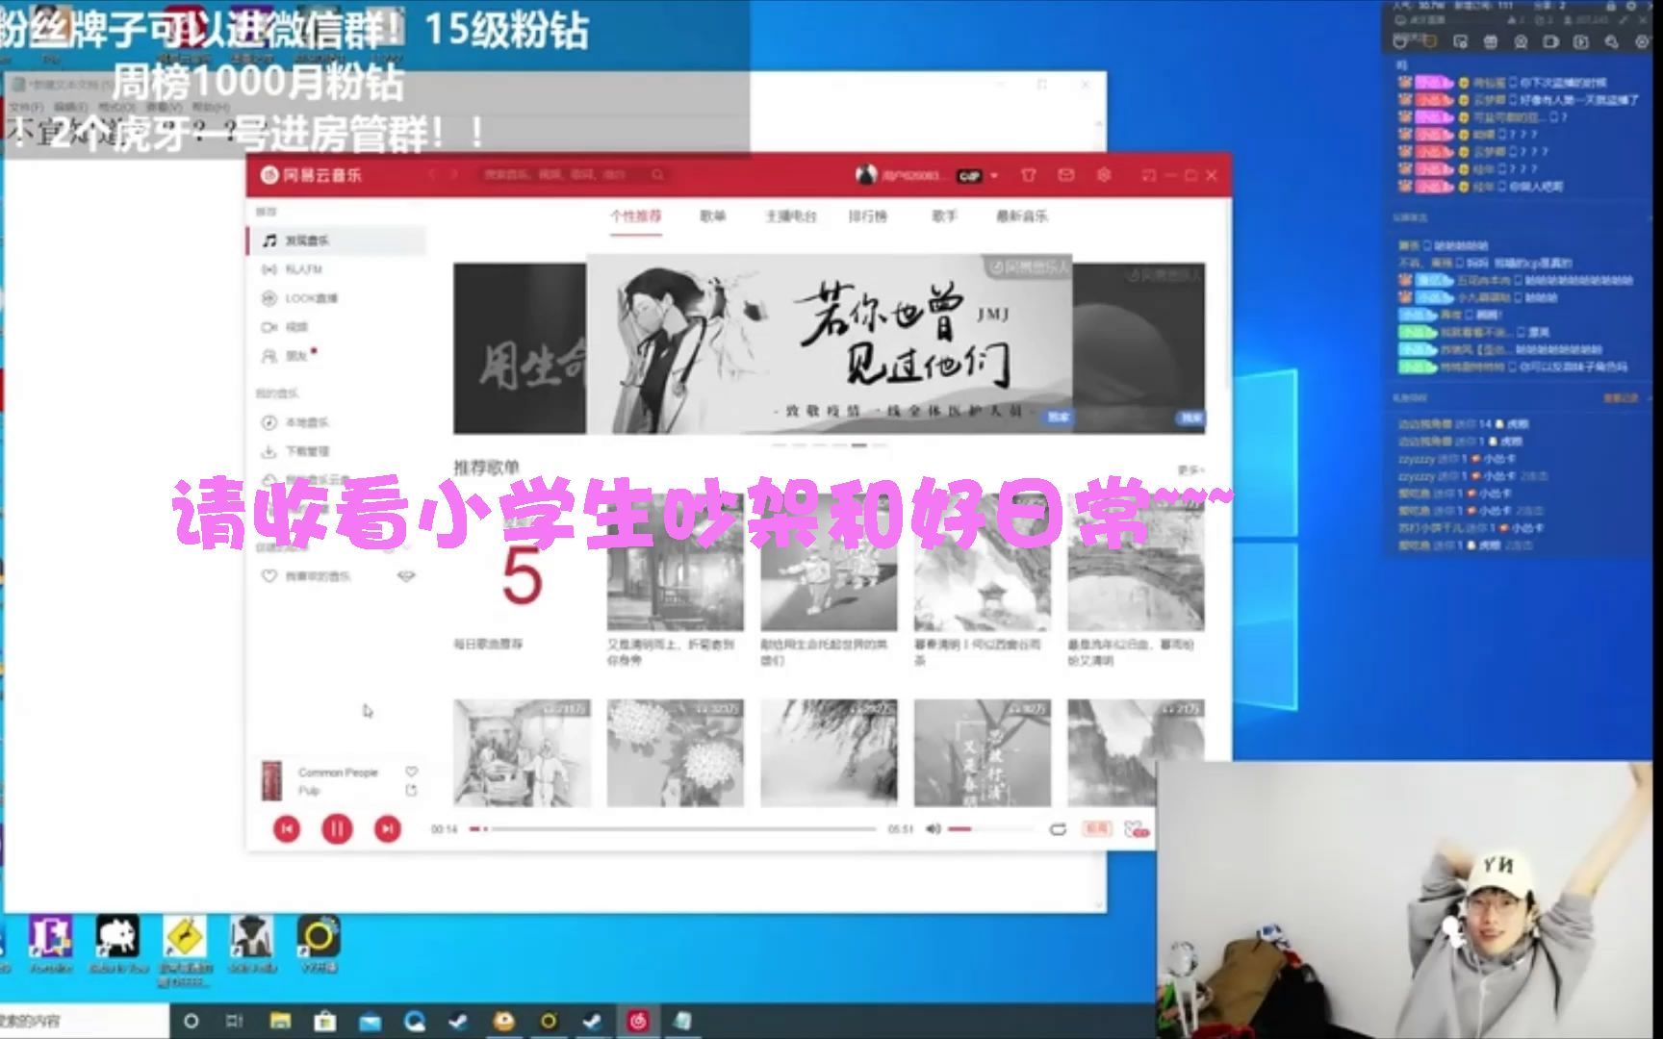Click the VIP badge next to username
The height and width of the screenshot is (1039, 1663).
click(968, 176)
